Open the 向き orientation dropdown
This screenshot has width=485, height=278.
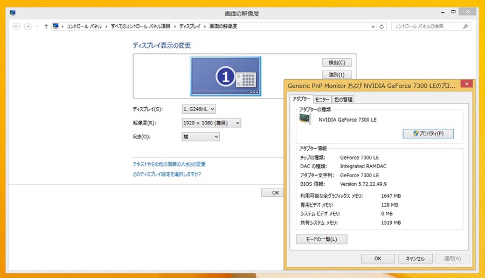point(200,137)
